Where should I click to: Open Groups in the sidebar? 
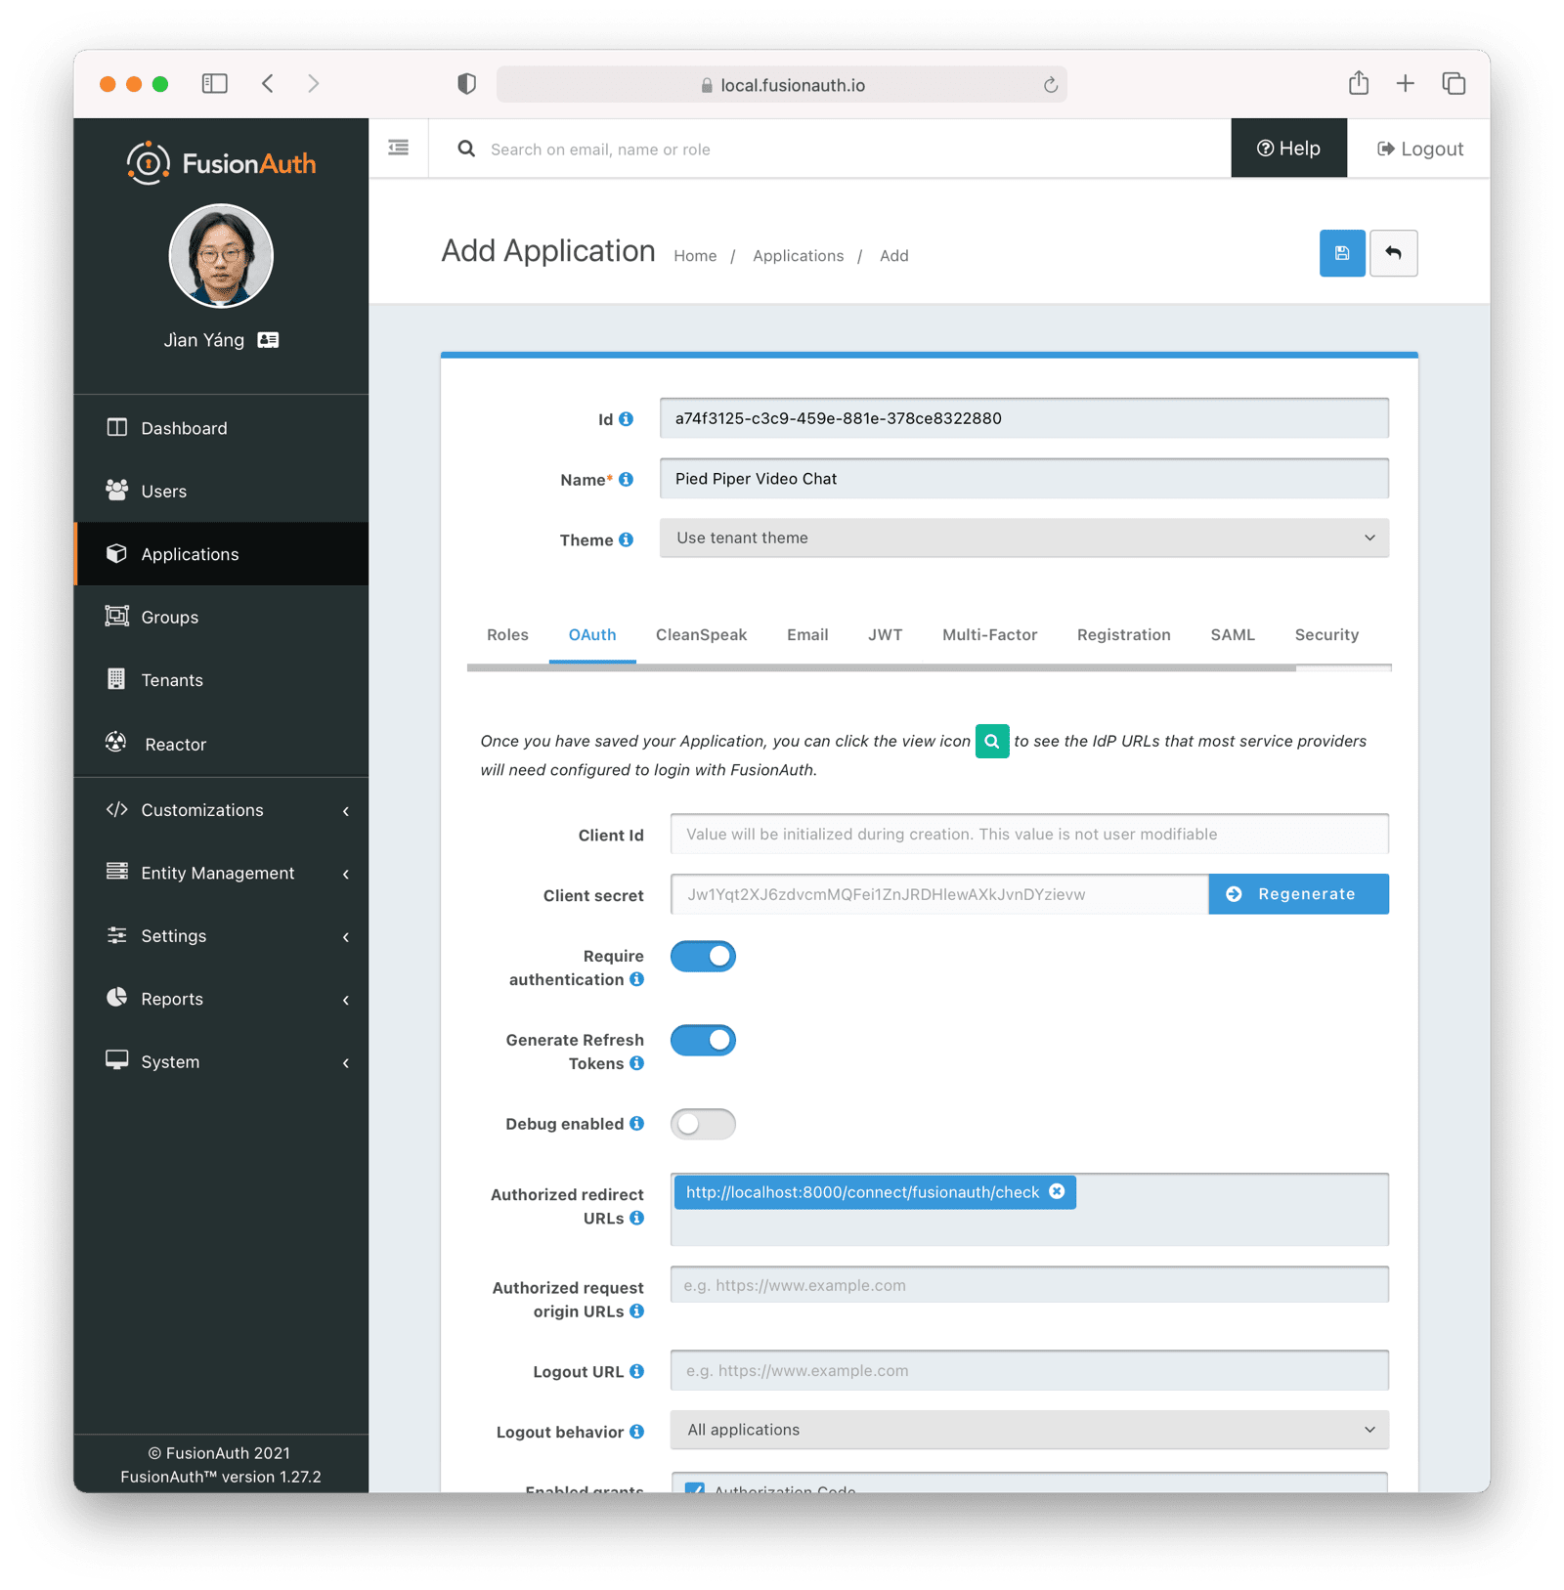pos(221,618)
